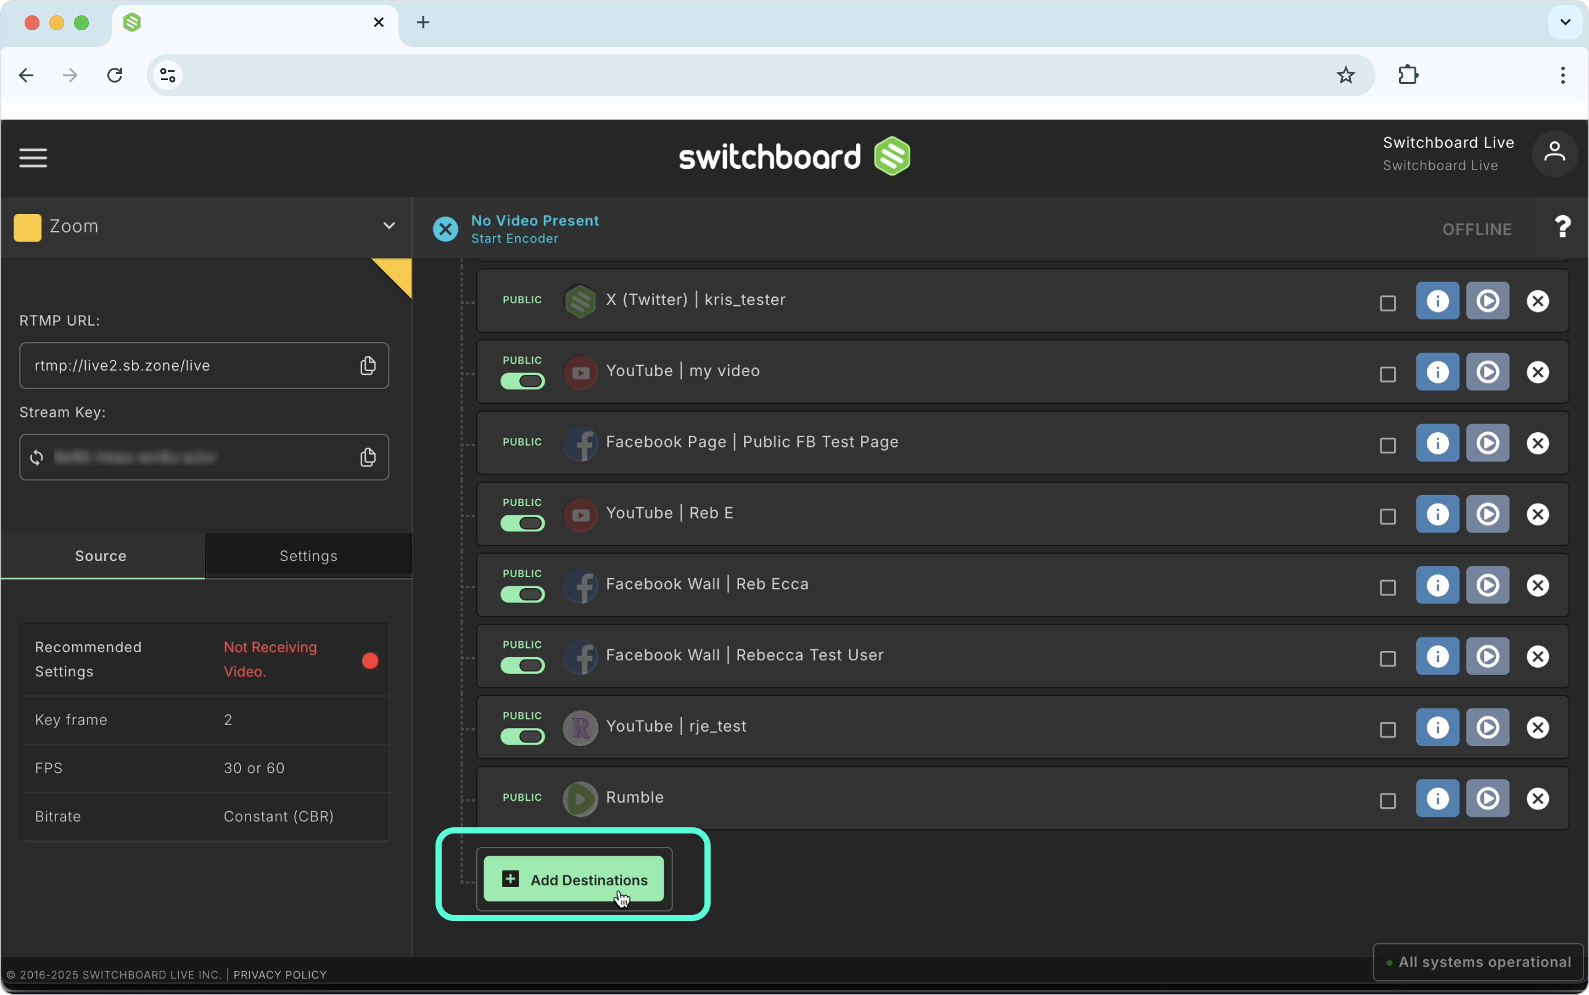The height and width of the screenshot is (995, 1589).
Task: Click the switchboard logo in the header
Action: click(x=794, y=157)
